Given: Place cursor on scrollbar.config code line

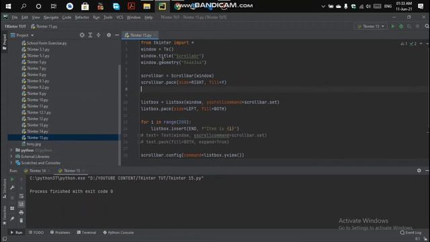Looking at the screenshot, I should click(x=192, y=155).
